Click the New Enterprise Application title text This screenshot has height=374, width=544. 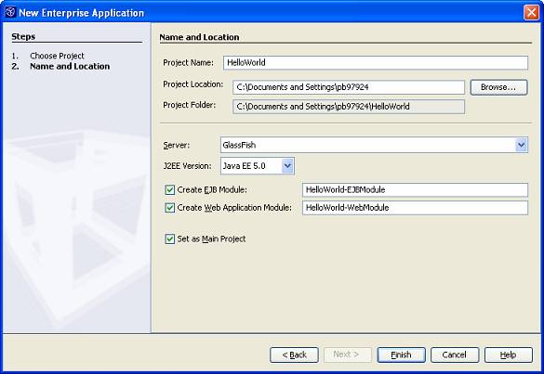[81, 13]
